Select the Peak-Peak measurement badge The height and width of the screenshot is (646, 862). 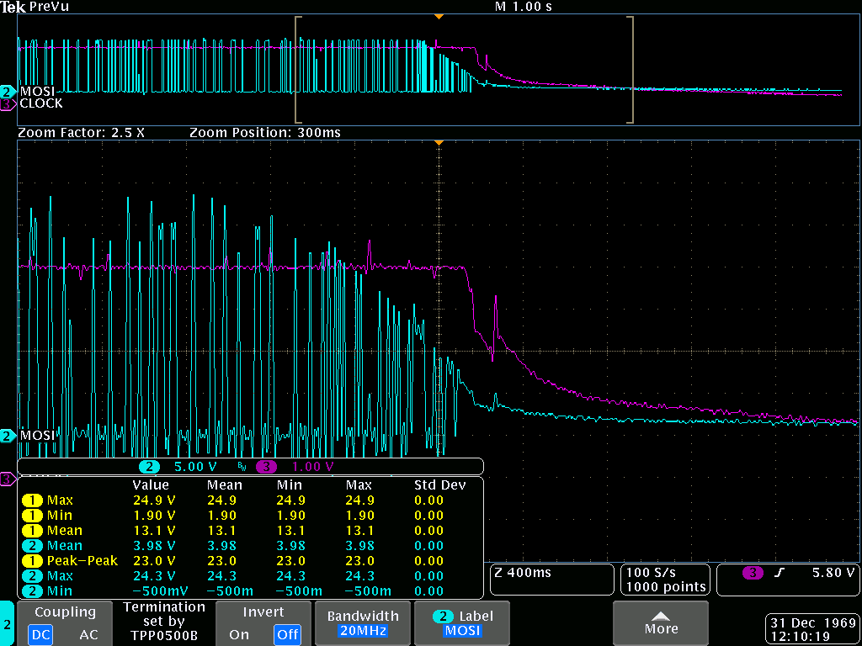click(x=31, y=560)
